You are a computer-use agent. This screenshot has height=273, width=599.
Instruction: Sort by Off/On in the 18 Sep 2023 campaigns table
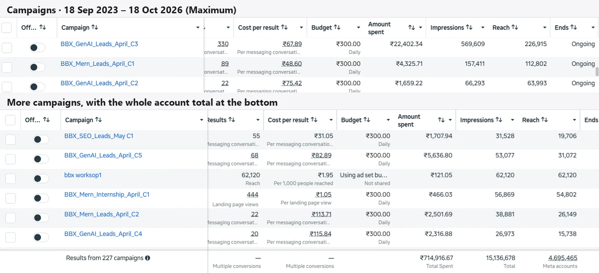42,27
